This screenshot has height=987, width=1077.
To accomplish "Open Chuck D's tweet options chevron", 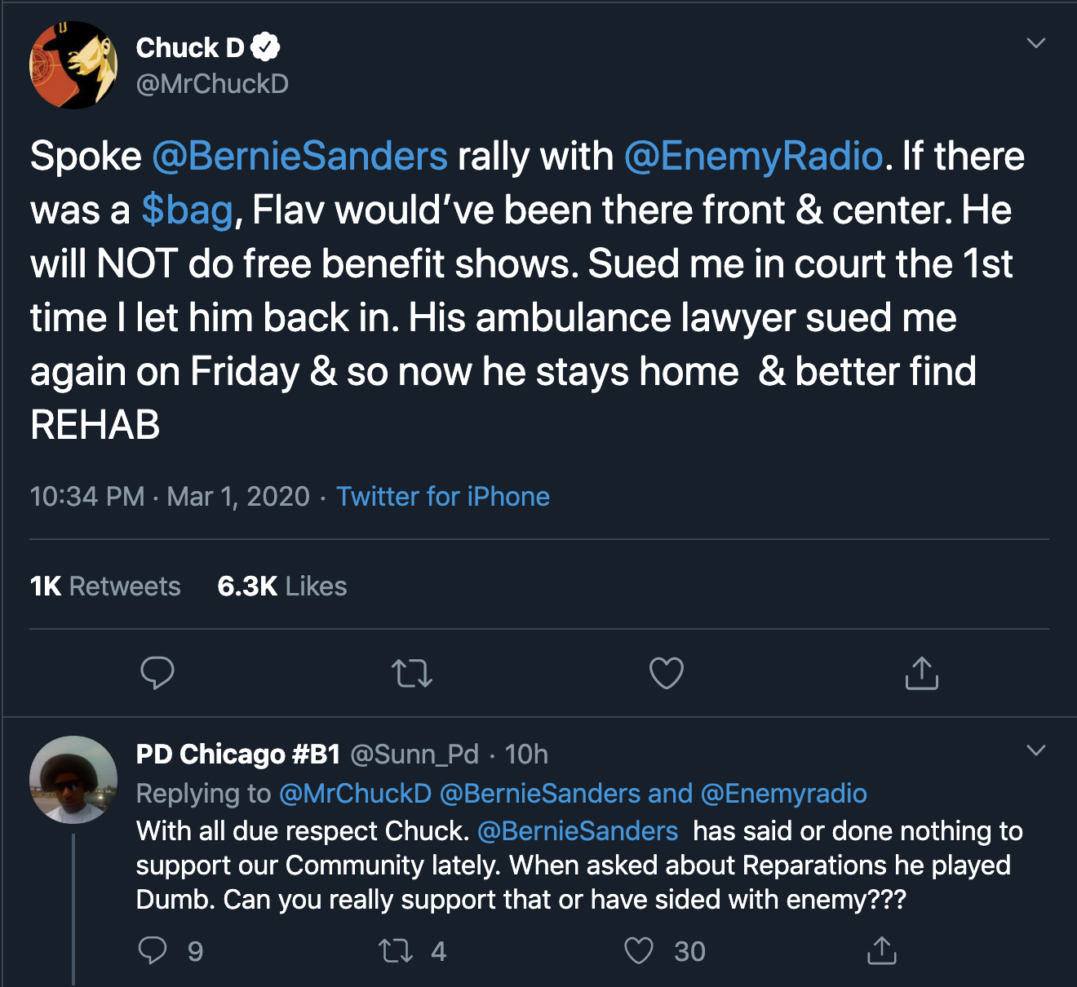I will [1035, 43].
